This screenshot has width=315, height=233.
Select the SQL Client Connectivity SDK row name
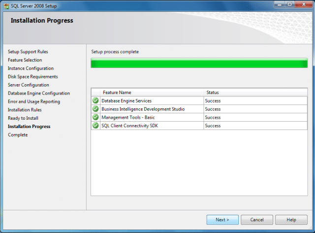point(129,126)
